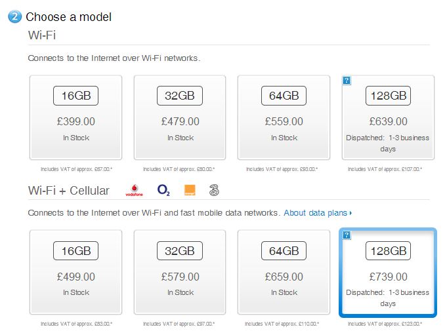Select Wi-Fi 16GB model at £399.00

75,117
